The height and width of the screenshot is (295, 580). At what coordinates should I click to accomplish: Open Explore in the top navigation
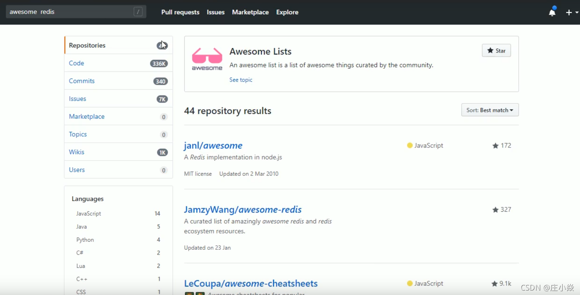point(287,12)
